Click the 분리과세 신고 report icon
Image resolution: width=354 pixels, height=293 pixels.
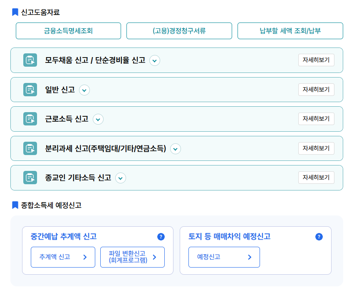tap(29, 148)
